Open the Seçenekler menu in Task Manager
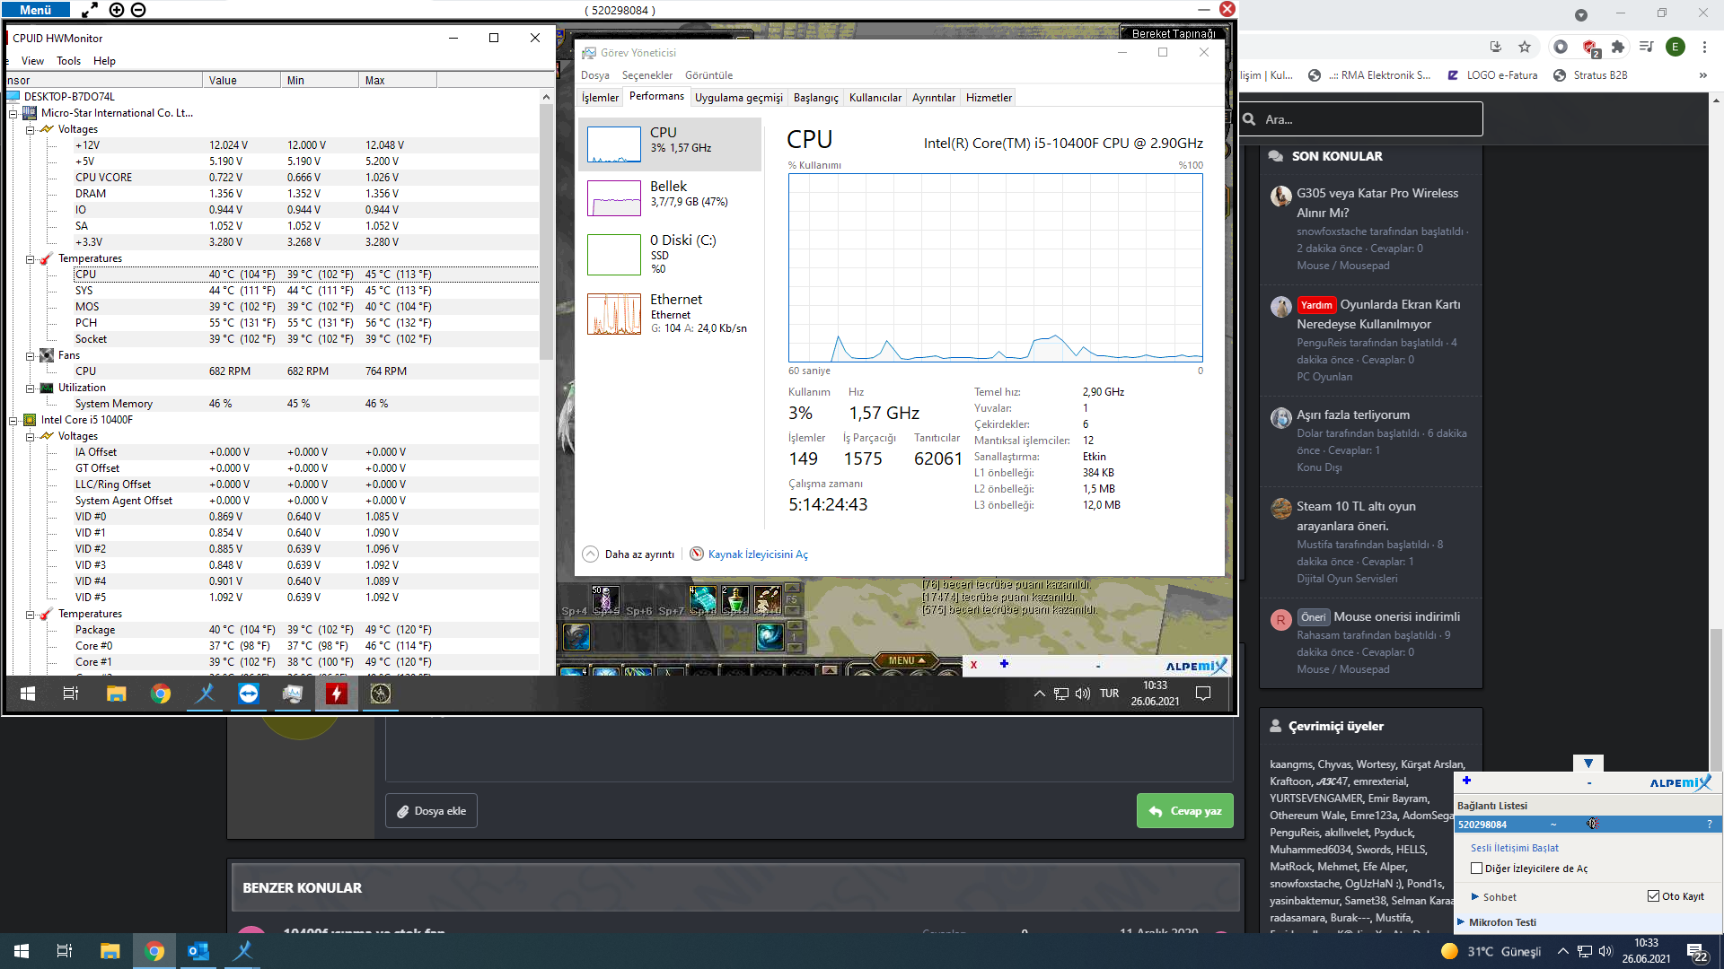Image resolution: width=1724 pixels, height=969 pixels. [647, 75]
